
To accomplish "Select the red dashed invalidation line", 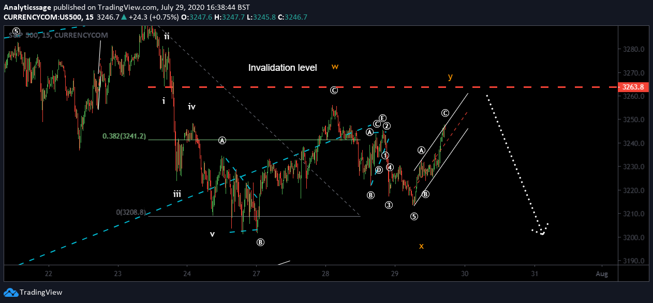I will tap(383, 87).
